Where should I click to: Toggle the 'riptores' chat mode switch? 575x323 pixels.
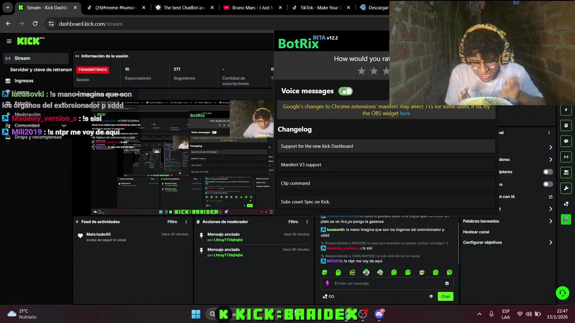click(548, 172)
